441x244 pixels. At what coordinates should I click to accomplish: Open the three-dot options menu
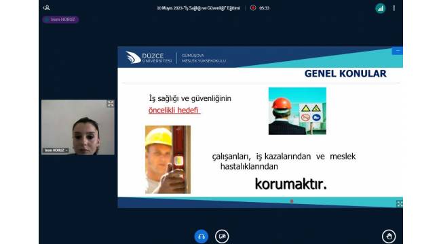pos(394,8)
